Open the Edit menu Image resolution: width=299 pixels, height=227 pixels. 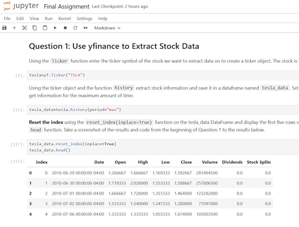coord(20,18)
